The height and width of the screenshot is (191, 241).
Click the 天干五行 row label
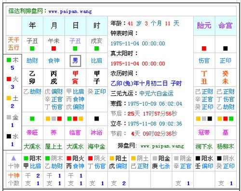tap(13, 43)
